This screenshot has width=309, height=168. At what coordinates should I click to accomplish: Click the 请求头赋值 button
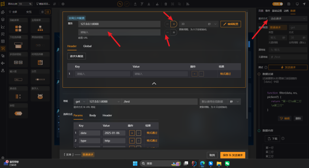click(77, 56)
